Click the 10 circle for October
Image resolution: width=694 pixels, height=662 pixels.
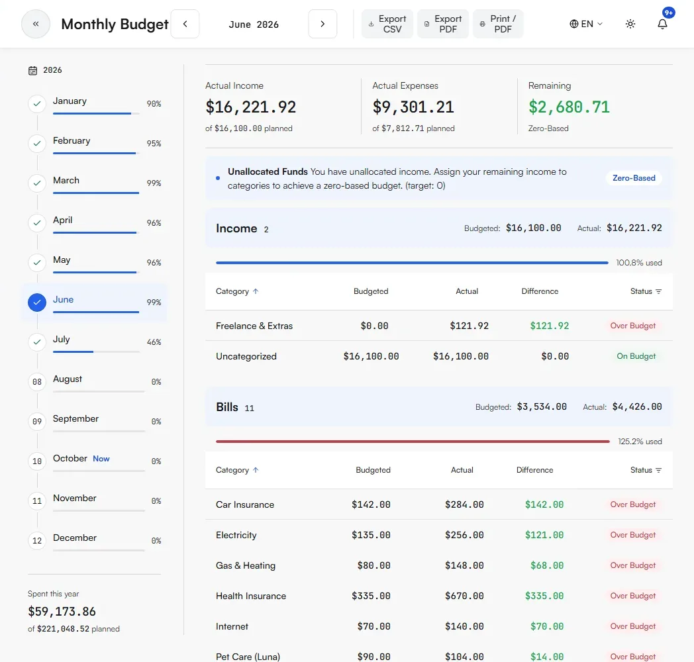click(x=37, y=461)
